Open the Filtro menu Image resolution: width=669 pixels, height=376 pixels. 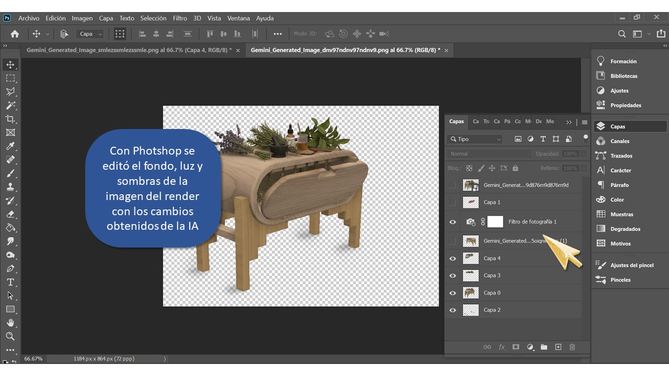pyautogui.click(x=180, y=18)
